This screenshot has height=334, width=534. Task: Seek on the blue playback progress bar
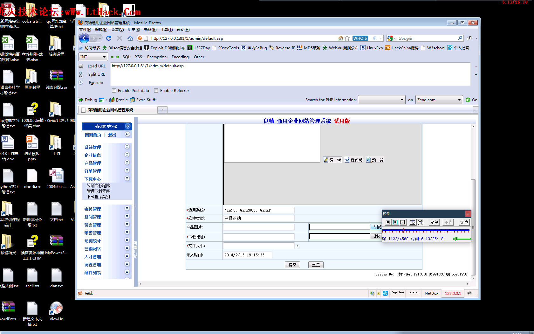[426, 230]
